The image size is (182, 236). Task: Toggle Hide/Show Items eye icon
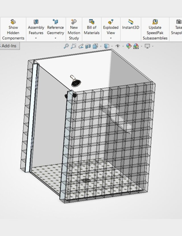coord(117,46)
